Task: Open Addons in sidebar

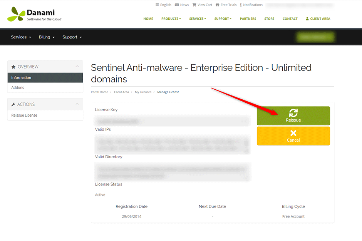Action: pos(45,87)
